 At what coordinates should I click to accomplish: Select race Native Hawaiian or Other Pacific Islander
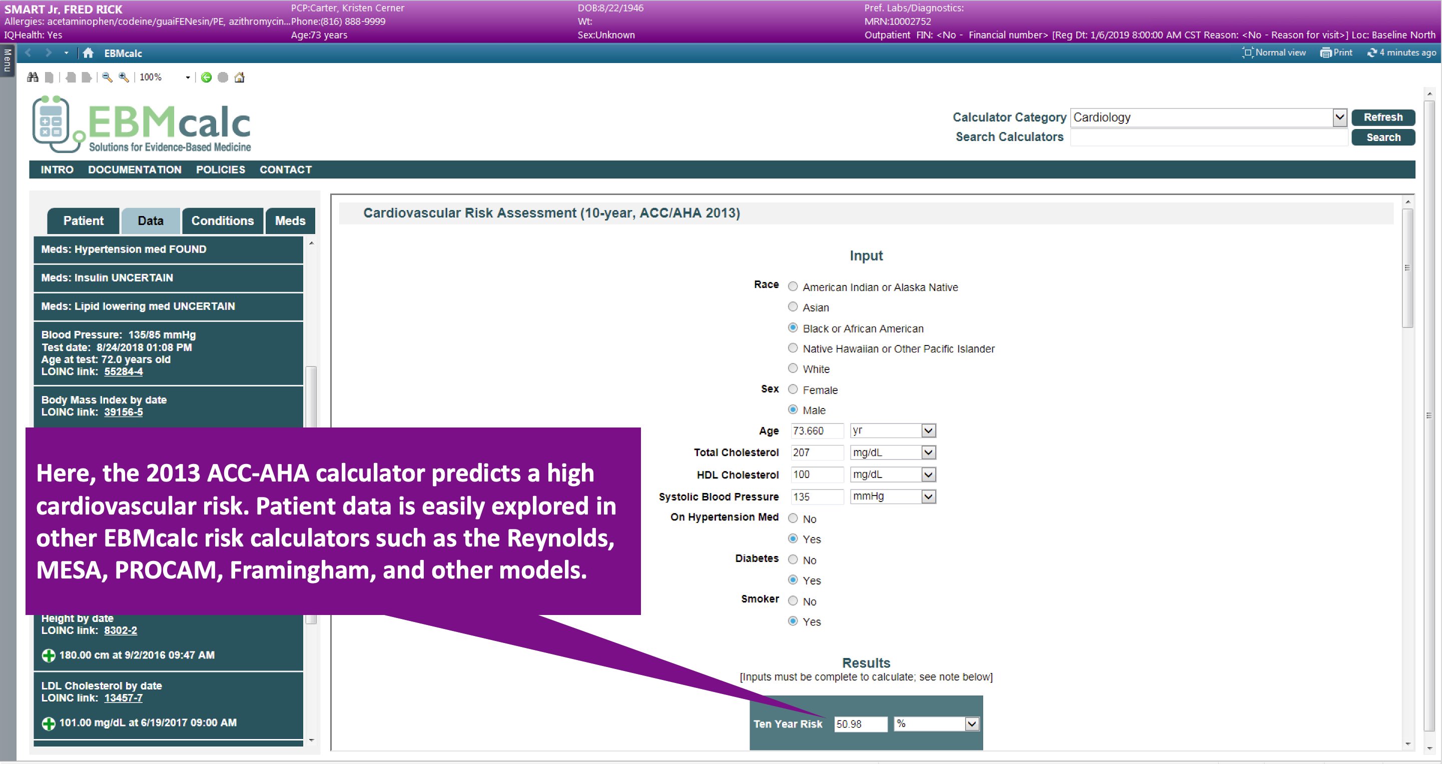tap(793, 348)
